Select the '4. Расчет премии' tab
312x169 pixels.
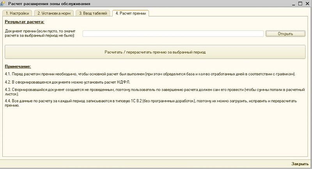[x=130, y=13]
